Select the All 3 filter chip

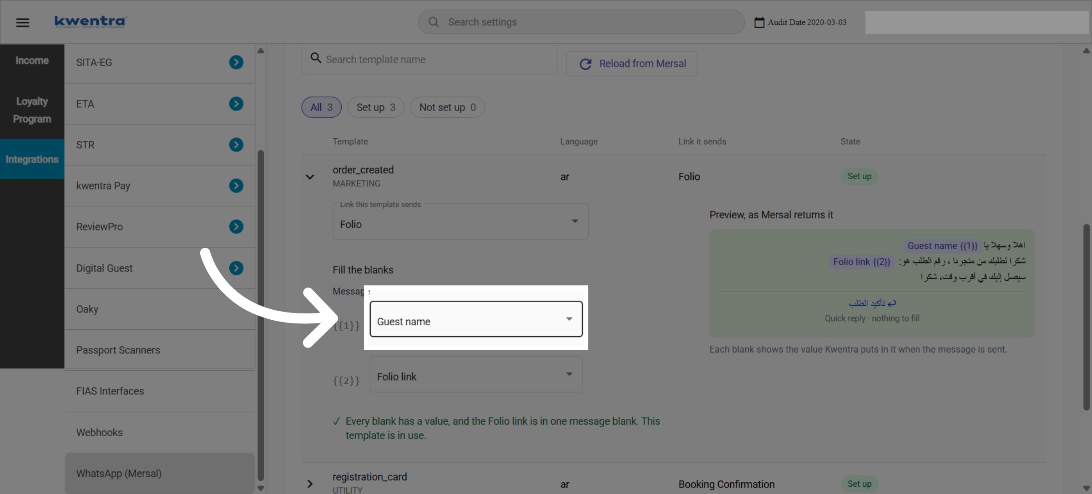click(322, 107)
